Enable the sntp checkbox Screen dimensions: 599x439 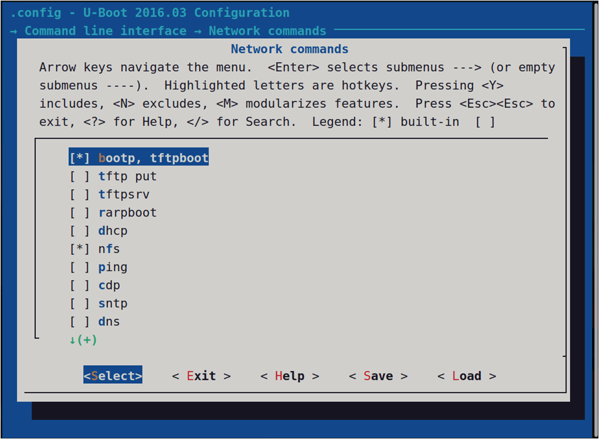(80, 304)
